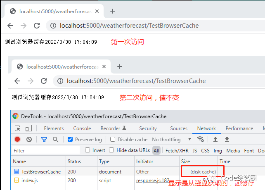
Task: Toggle the network filter funnel
Action: pos(44,140)
